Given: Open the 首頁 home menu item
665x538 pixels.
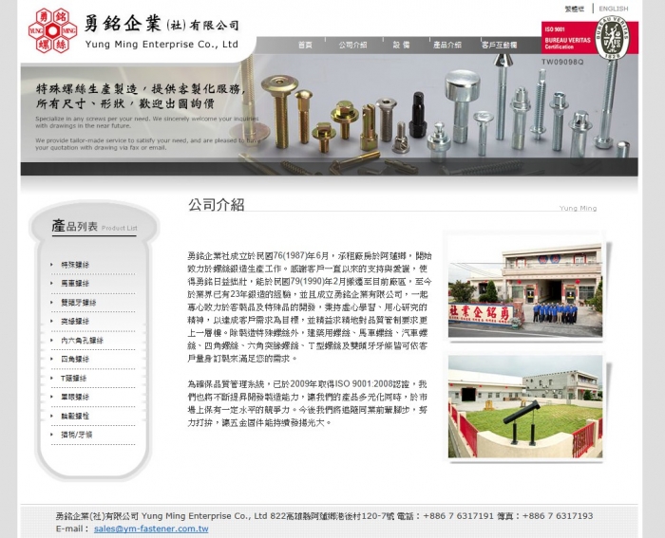Looking at the screenshot, I should [x=305, y=45].
